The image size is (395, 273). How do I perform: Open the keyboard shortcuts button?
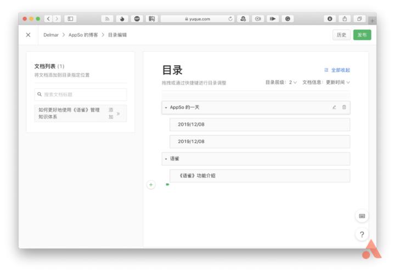click(x=362, y=216)
